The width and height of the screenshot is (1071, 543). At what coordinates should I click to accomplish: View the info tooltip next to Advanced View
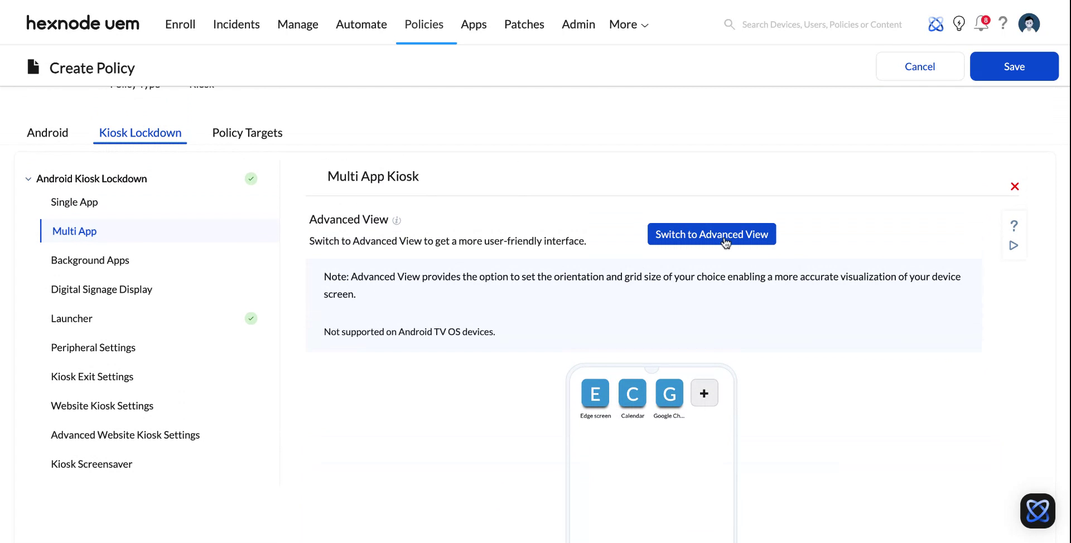397,220
